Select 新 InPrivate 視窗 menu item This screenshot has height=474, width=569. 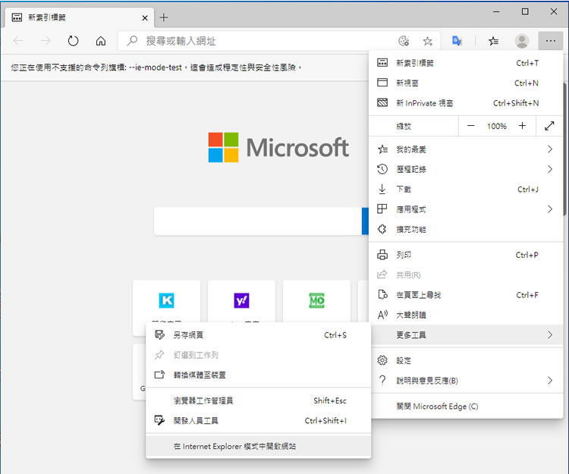click(x=425, y=103)
